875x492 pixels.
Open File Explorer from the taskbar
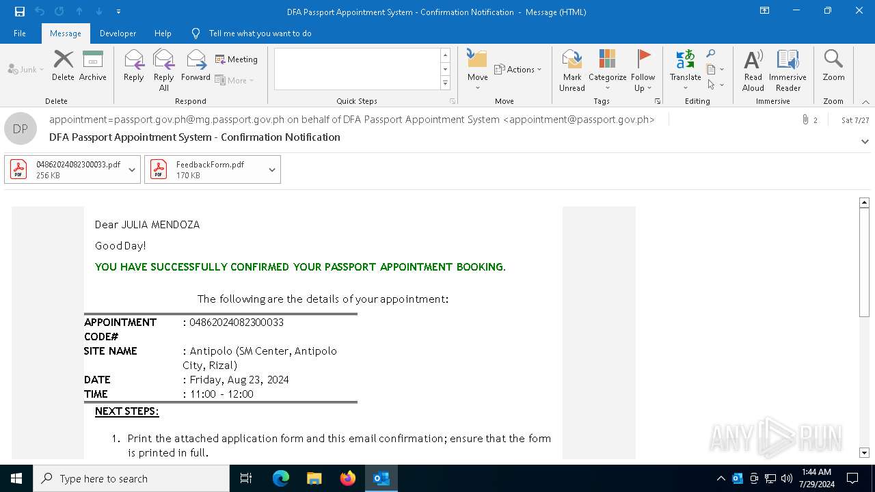click(x=314, y=478)
